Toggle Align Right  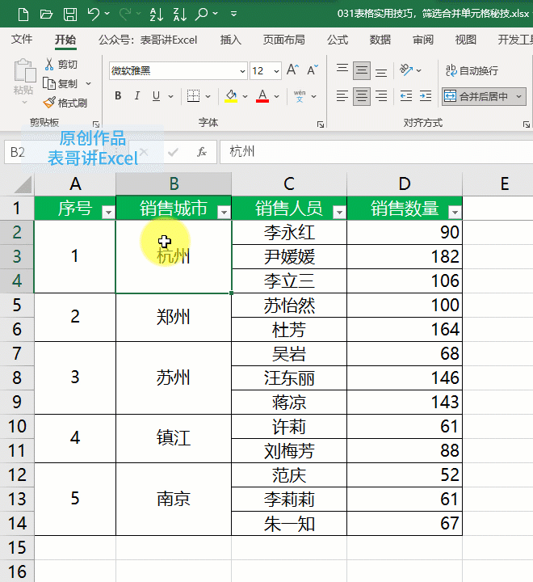pyautogui.click(x=381, y=96)
